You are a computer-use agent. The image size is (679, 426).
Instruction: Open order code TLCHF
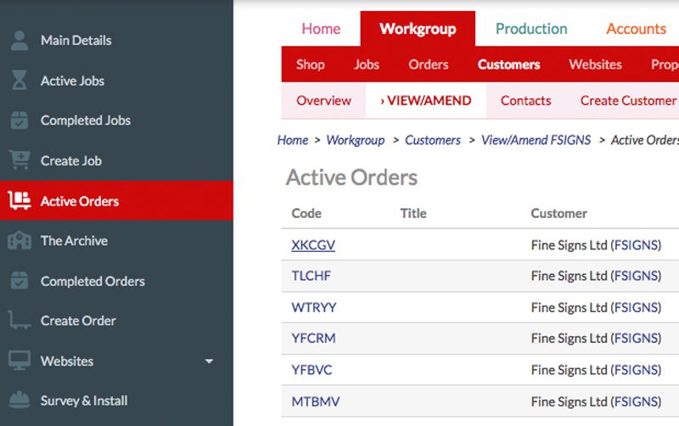tap(311, 276)
